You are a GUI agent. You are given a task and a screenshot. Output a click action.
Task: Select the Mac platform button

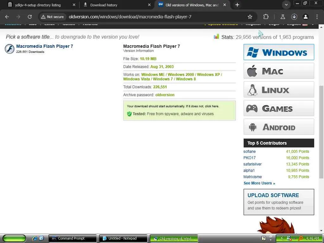tap(279, 71)
